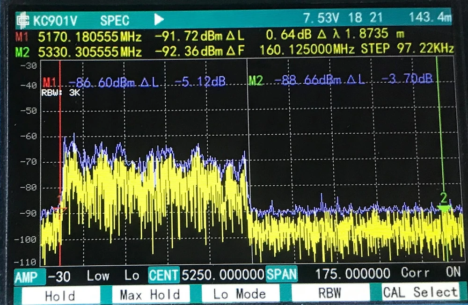Image resolution: width=468 pixels, height=305 pixels.
Task: Toggle Corr ON setting
Action: coord(431,273)
